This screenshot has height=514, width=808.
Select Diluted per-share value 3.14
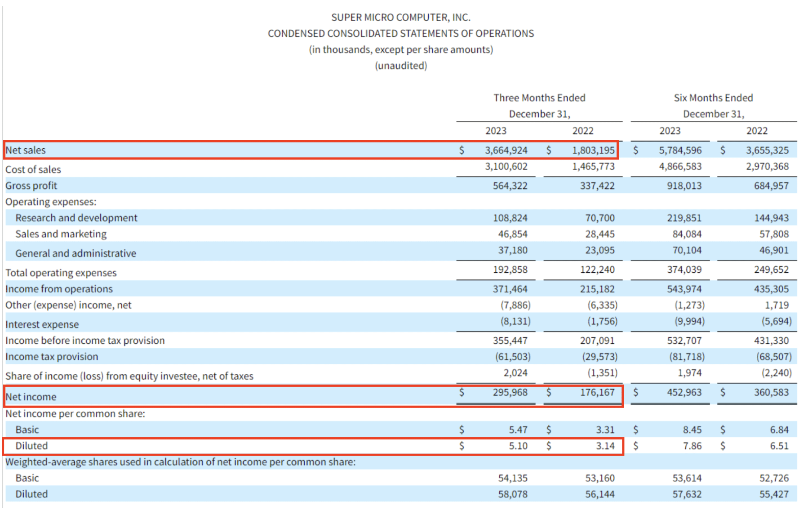coord(605,446)
